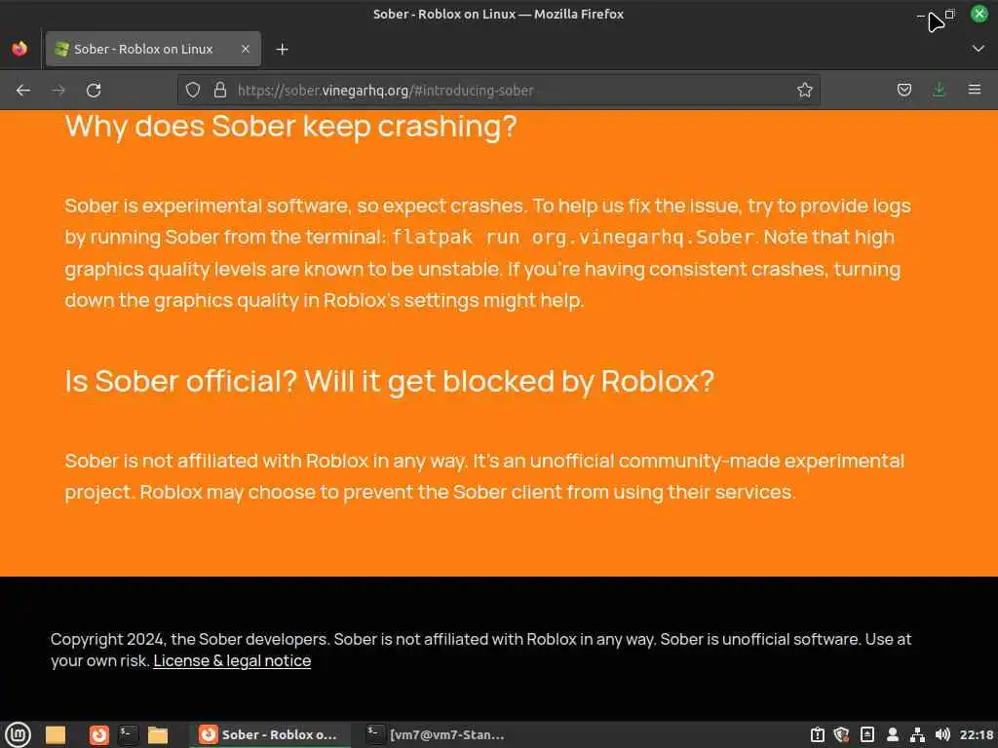The image size is (998, 748).
Task: Click the Firefox View icon
Action: pyautogui.click(x=19, y=49)
